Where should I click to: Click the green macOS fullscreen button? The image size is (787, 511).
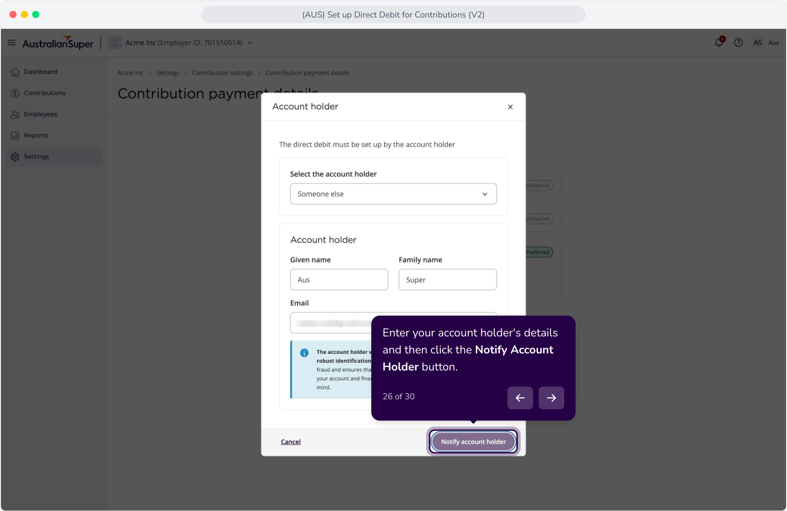(x=35, y=15)
